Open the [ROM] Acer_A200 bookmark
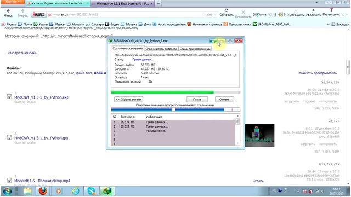 coord(272,24)
